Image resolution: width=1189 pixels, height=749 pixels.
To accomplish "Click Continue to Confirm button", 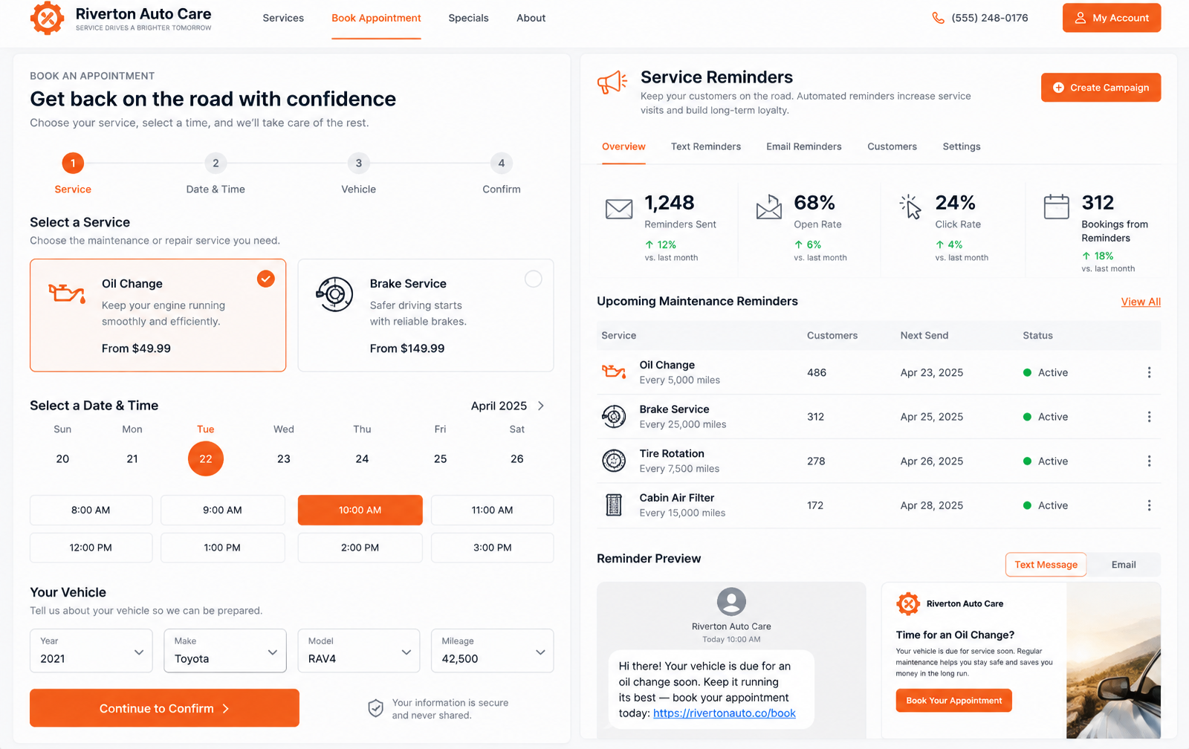I will pos(164,708).
